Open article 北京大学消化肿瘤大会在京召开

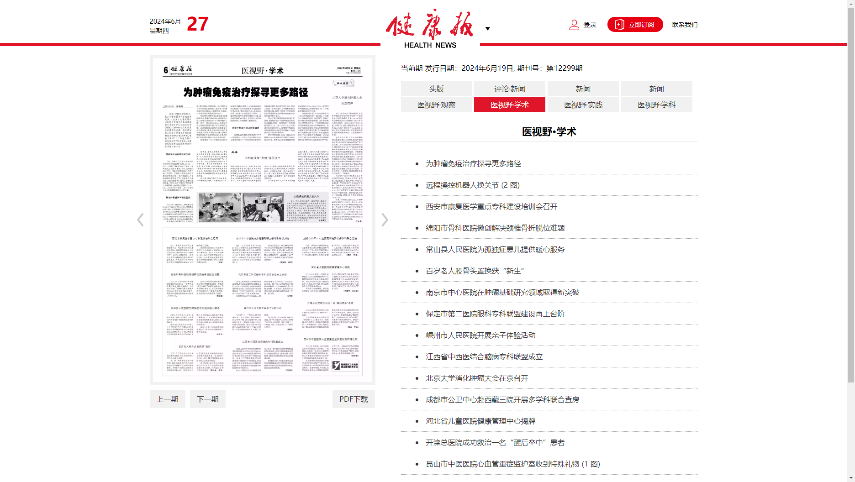[x=477, y=378]
